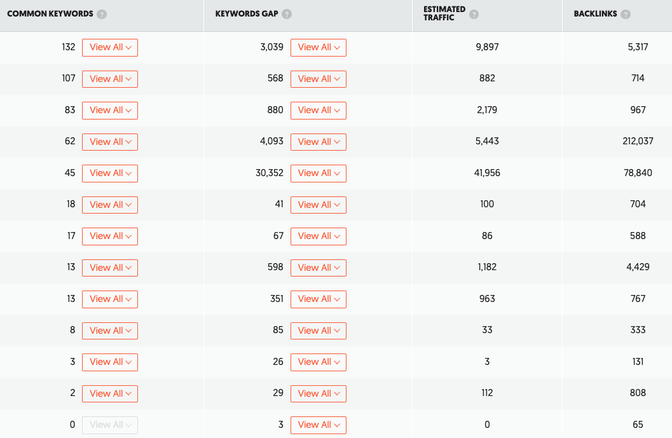The width and height of the screenshot is (672, 438).
Task: Click help icon next to Estimated Traffic
Action: tap(474, 14)
